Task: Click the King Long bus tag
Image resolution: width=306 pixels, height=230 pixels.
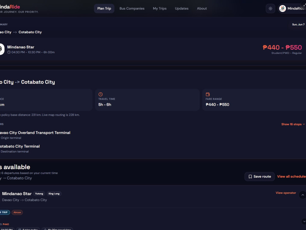Action: point(54,194)
